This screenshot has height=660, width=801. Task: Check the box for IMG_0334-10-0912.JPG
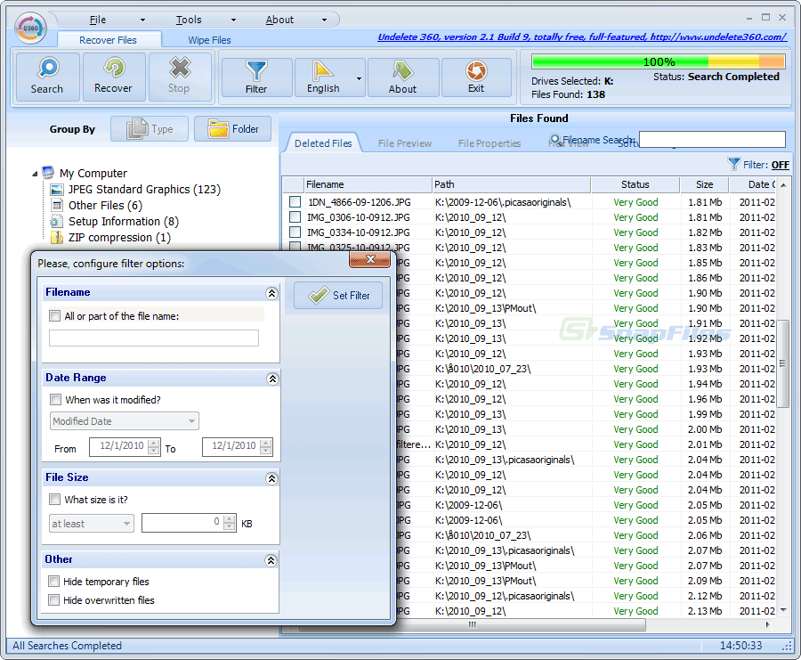pos(295,232)
